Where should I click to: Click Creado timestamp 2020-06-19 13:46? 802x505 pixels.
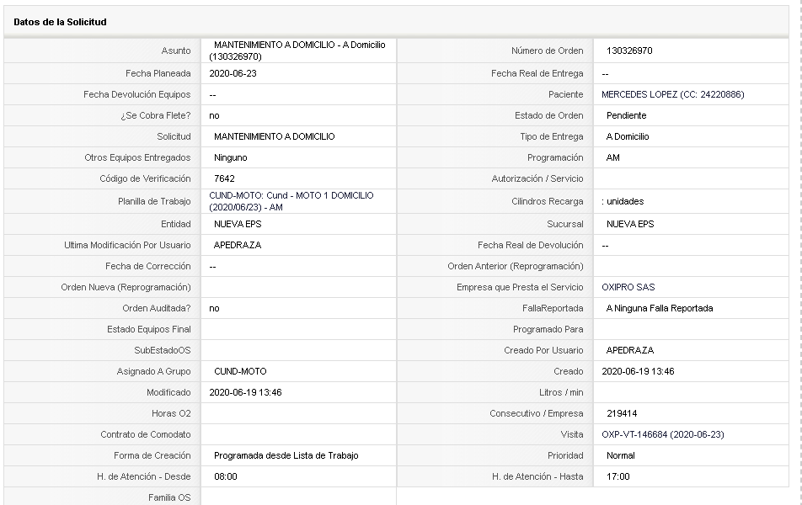[x=638, y=371]
